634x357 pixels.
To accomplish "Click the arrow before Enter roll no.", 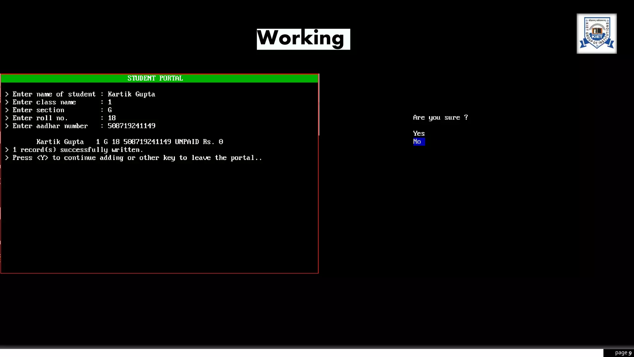I will click(x=7, y=118).
